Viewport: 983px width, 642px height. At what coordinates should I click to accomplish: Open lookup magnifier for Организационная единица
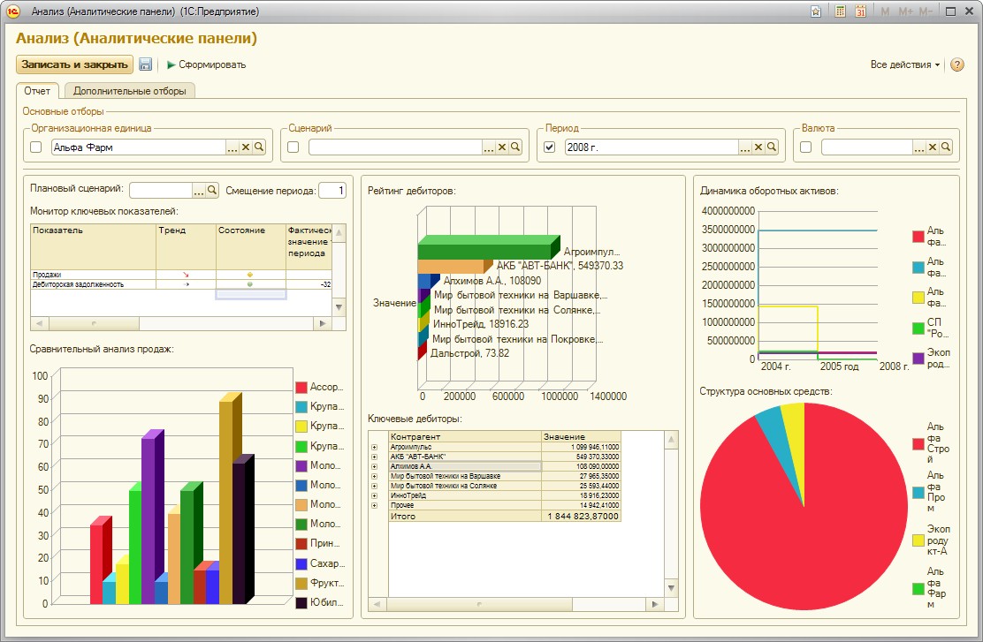(x=259, y=147)
